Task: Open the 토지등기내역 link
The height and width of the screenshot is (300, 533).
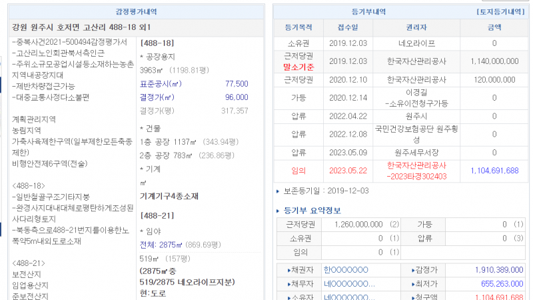Action: click(501, 11)
